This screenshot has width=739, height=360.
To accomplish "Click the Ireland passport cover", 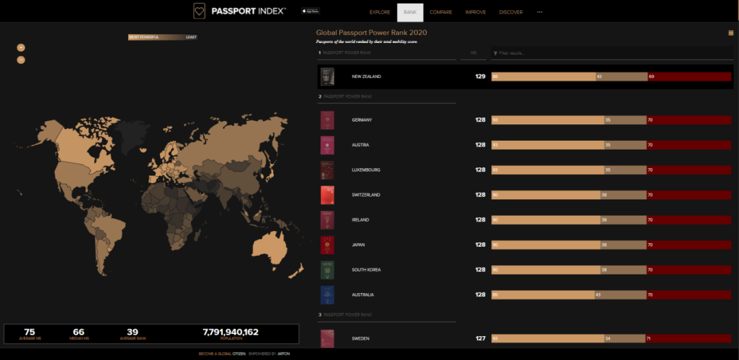I will 327,220.
